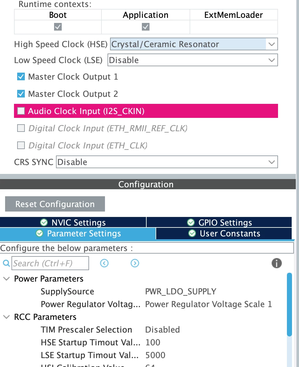Toggle the Boot runtime context checkbox

(x=58, y=27)
